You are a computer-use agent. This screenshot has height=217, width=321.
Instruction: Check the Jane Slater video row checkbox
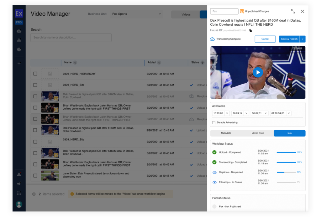(x=35, y=176)
